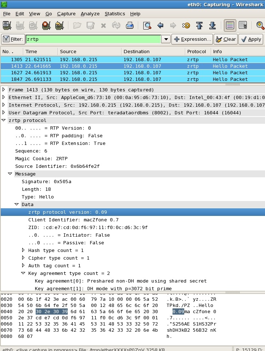Go back in packet history

[x=160, y=25]
